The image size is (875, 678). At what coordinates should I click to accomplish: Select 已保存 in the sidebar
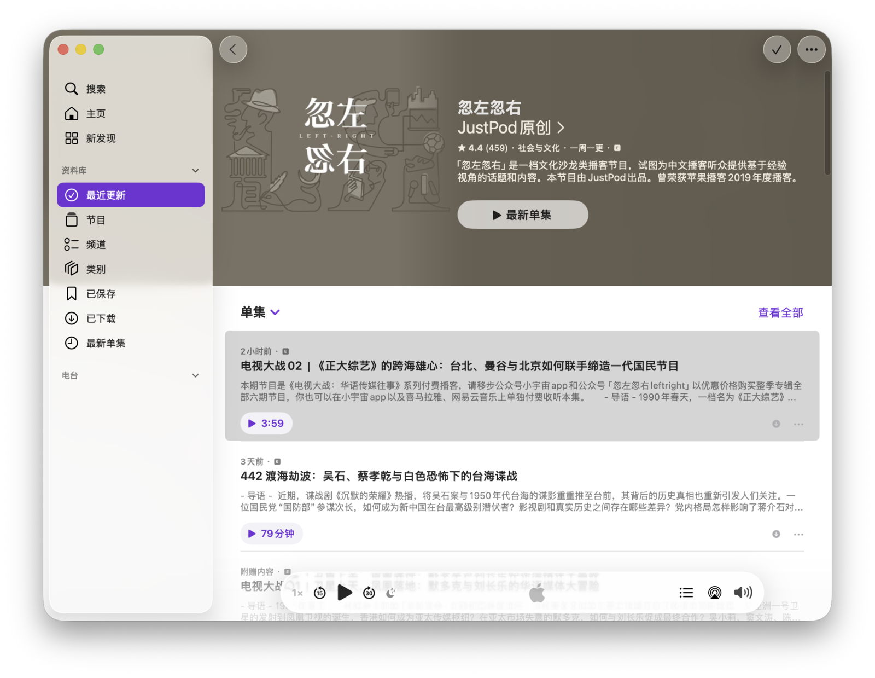(x=101, y=294)
